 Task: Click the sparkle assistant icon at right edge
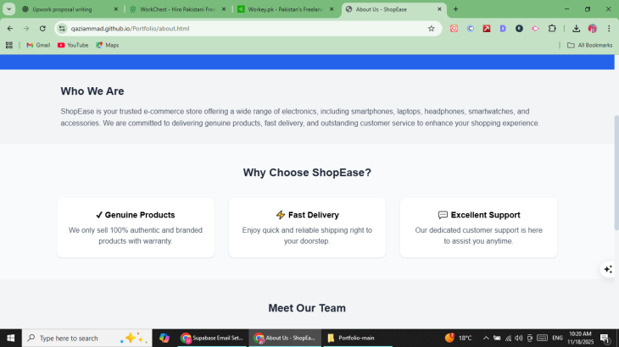(607, 269)
